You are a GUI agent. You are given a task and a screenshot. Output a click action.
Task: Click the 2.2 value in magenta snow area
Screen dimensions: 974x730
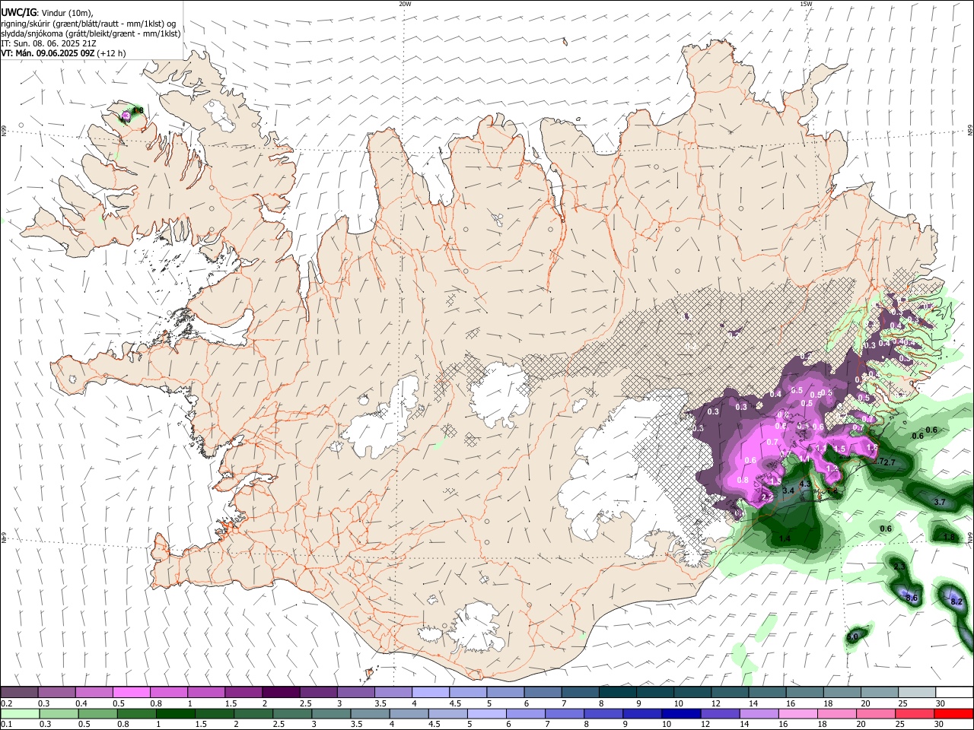coord(767,497)
